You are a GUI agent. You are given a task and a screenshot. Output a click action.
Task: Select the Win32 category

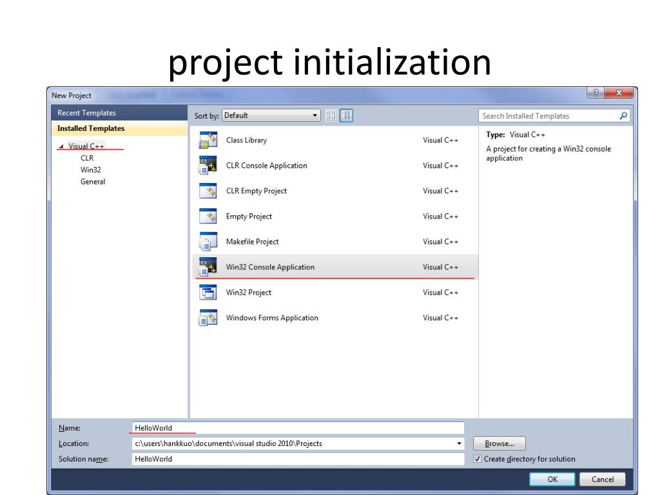pos(90,170)
